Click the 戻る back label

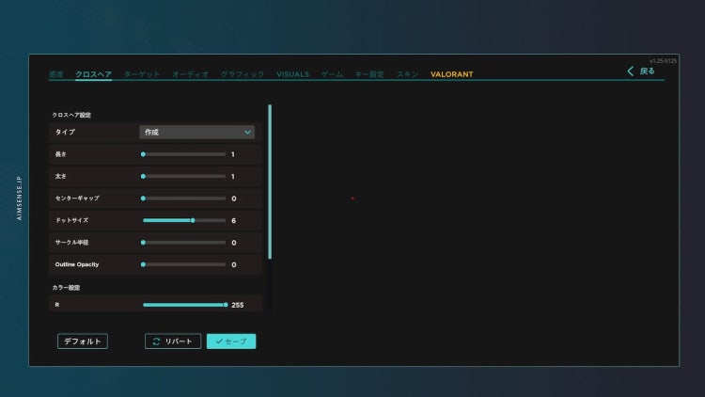pyautogui.click(x=647, y=71)
